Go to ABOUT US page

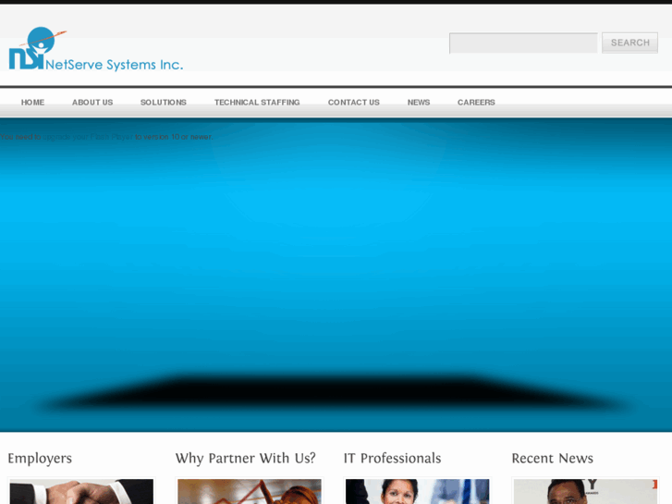tap(92, 103)
